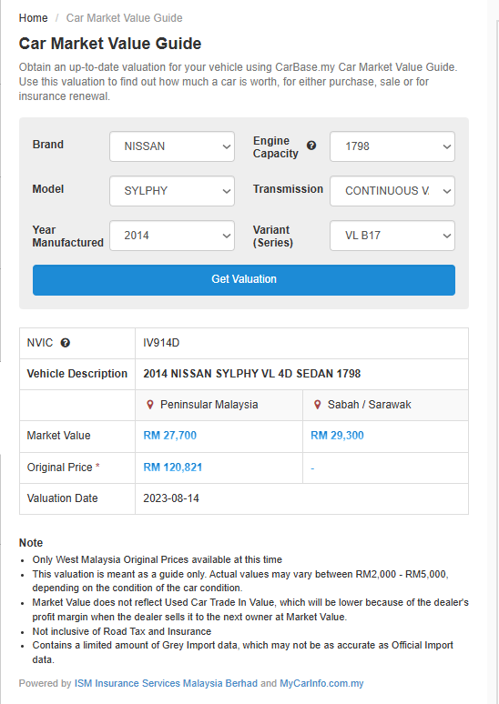Image resolution: width=499 pixels, height=704 pixels.
Task: Click the Transmission field label
Action: (288, 189)
